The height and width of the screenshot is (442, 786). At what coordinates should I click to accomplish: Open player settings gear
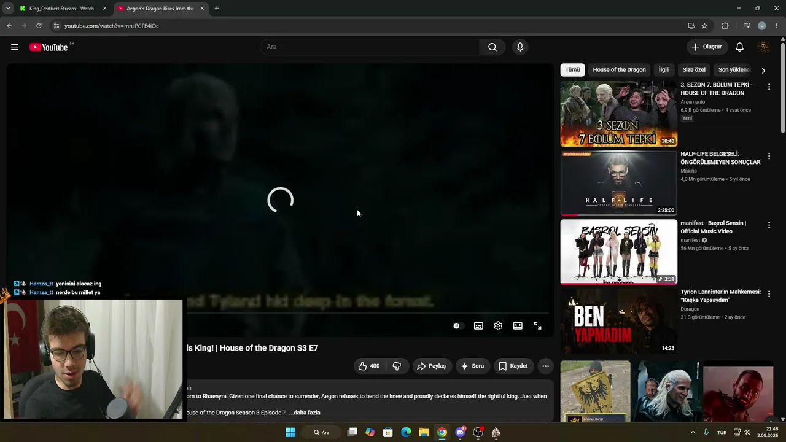(498, 326)
